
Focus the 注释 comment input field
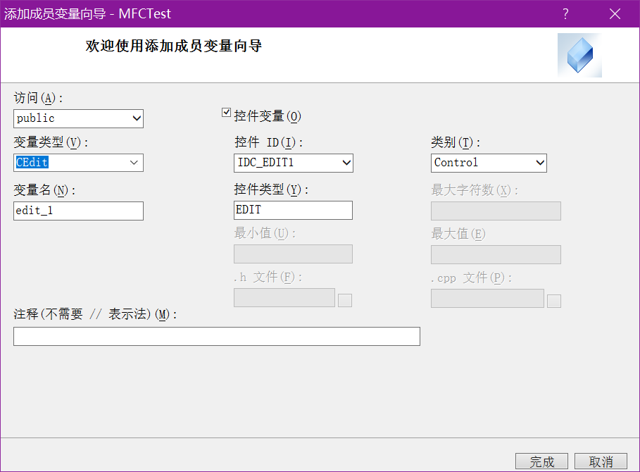coord(217,337)
